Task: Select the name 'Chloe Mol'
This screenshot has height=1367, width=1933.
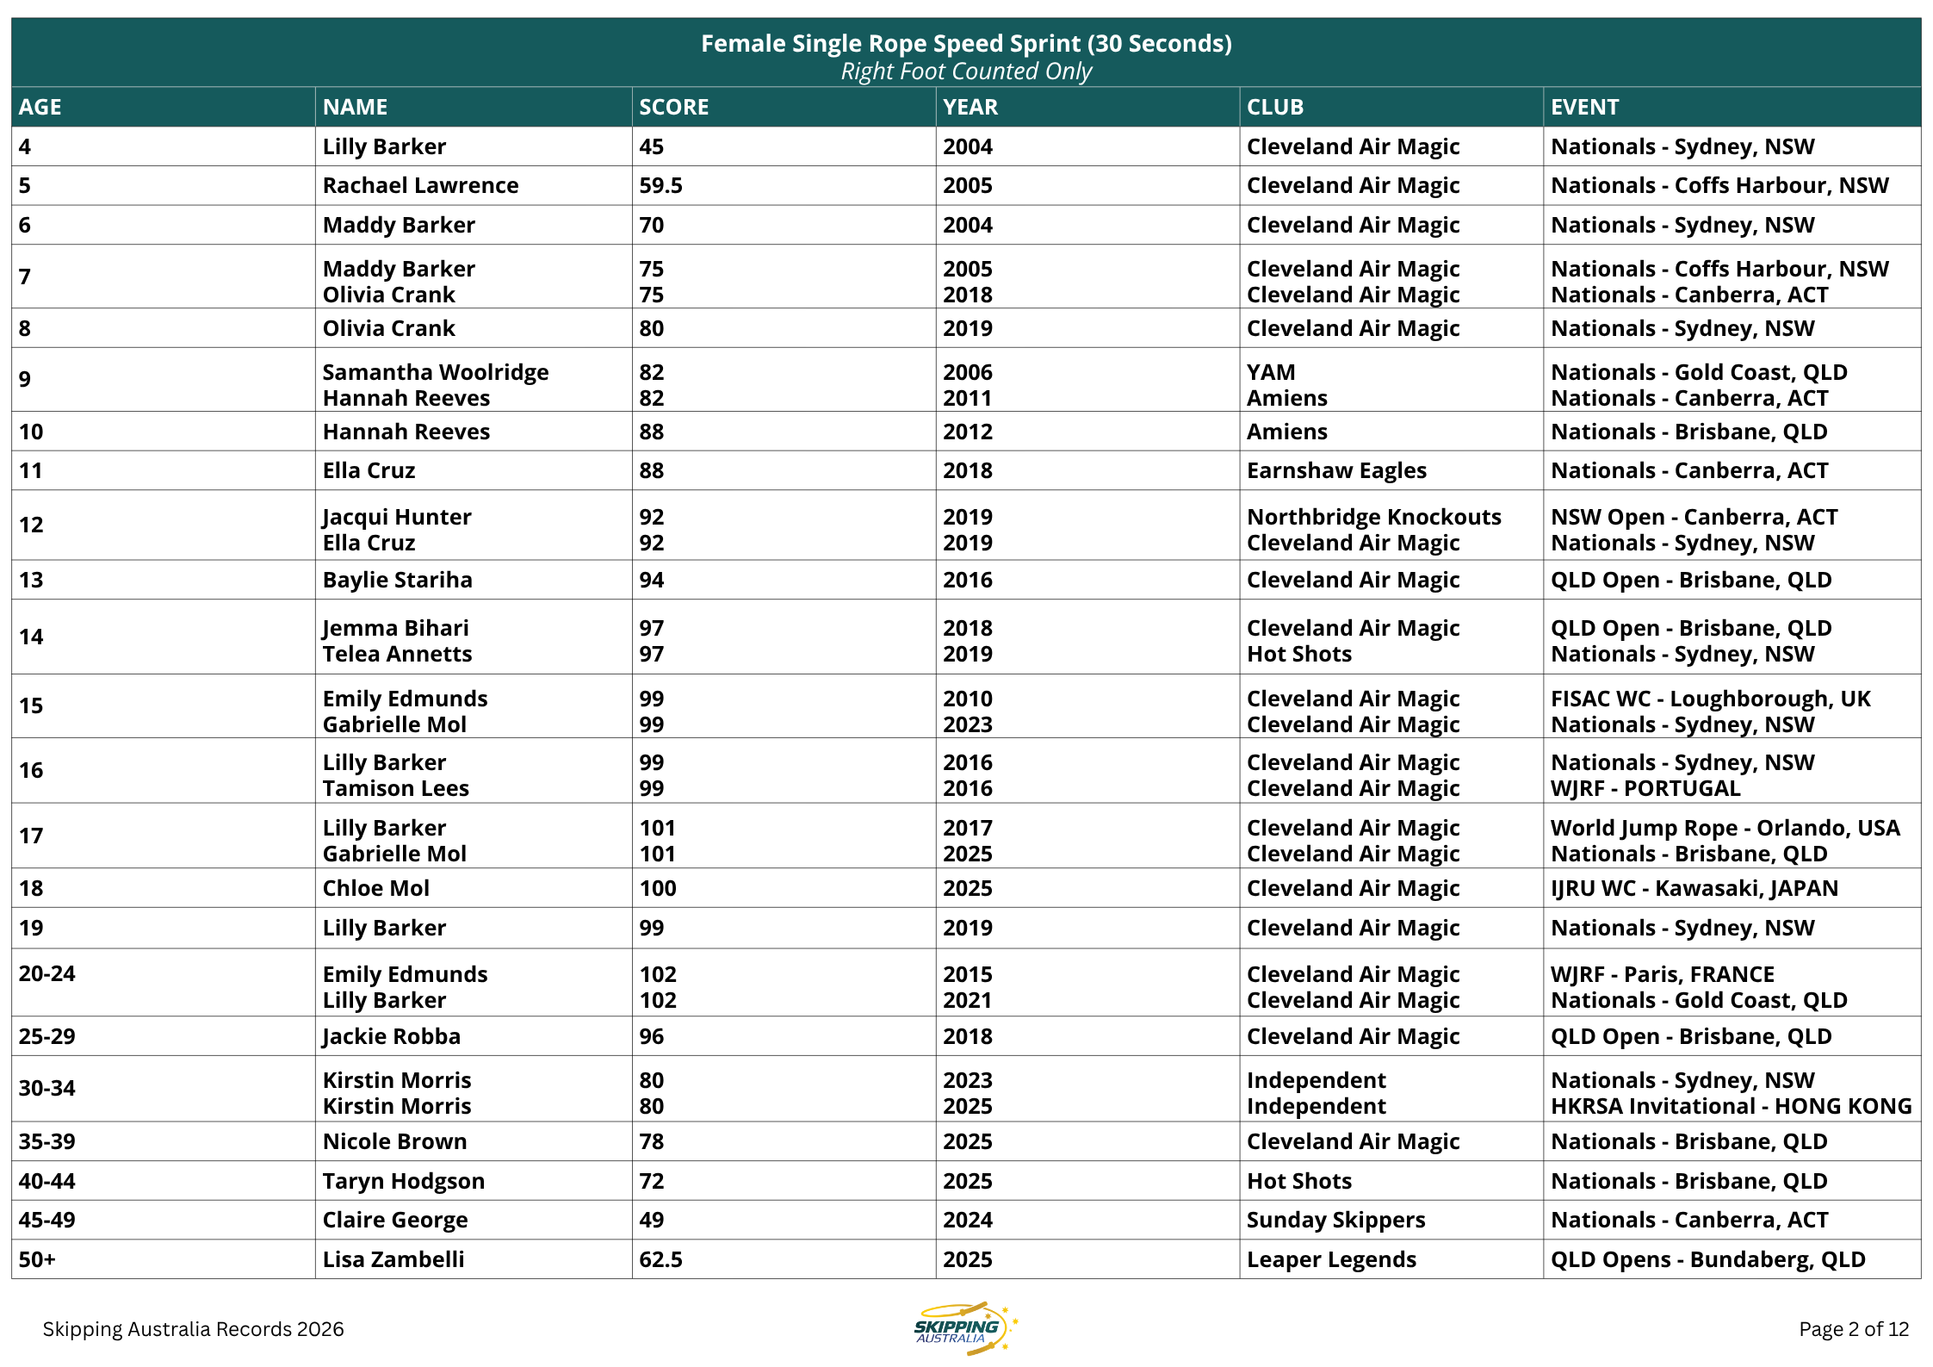Action: (375, 888)
